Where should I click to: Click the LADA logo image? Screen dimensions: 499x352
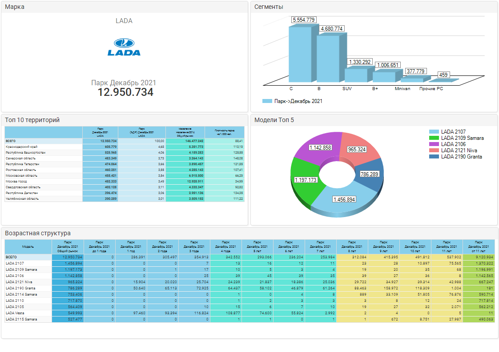pyautogui.click(x=124, y=47)
